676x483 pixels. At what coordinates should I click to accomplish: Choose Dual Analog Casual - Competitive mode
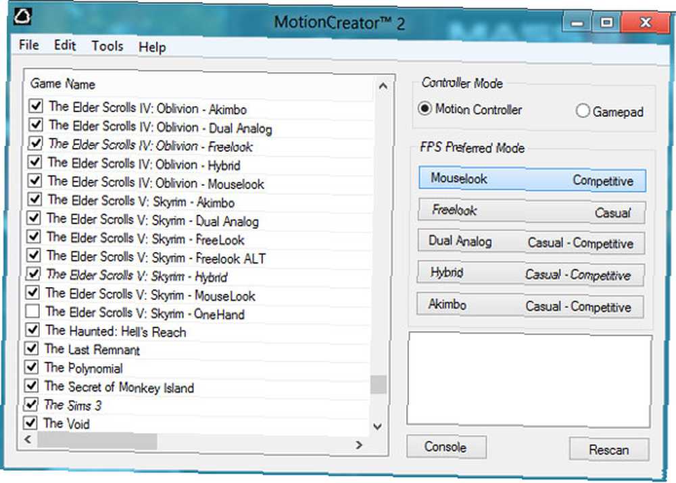tap(531, 242)
